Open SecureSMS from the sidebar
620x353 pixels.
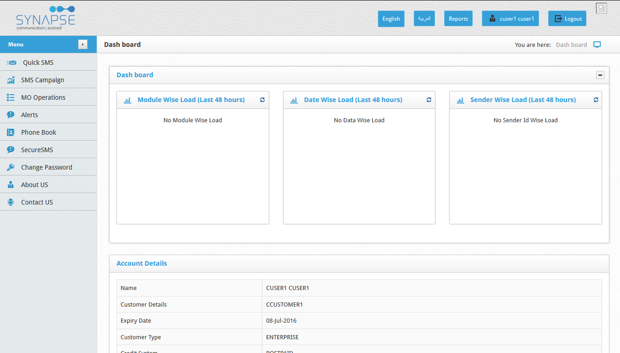pyautogui.click(x=37, y=150)
